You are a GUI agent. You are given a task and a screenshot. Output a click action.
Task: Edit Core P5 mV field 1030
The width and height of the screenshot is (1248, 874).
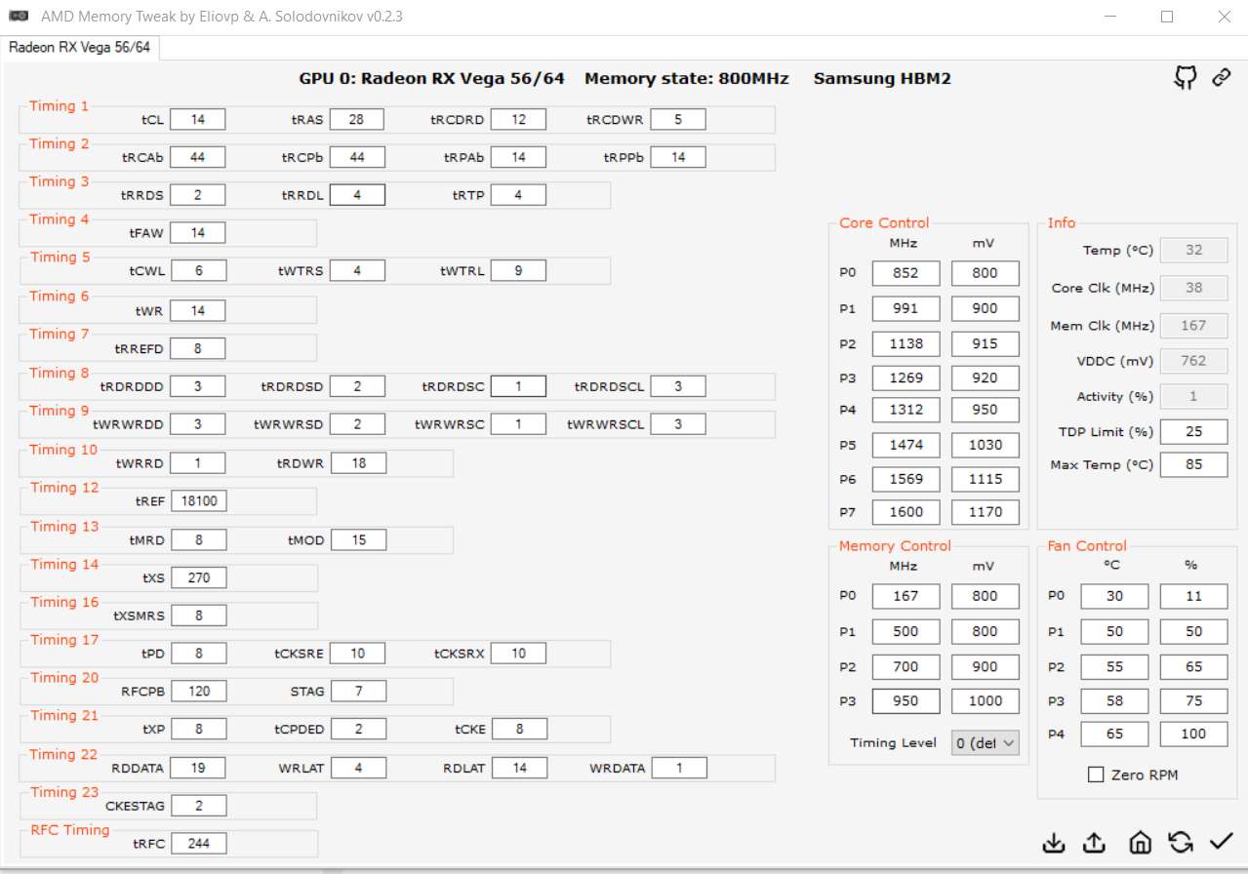pyautogui.click(x=986, y=445)
